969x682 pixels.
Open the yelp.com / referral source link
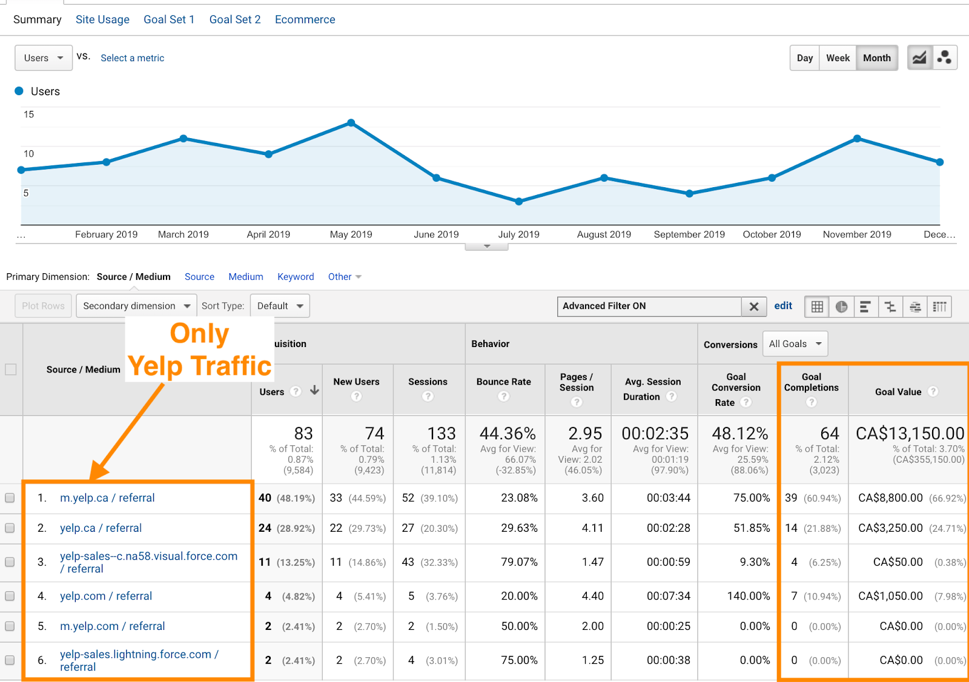(106, 596)
